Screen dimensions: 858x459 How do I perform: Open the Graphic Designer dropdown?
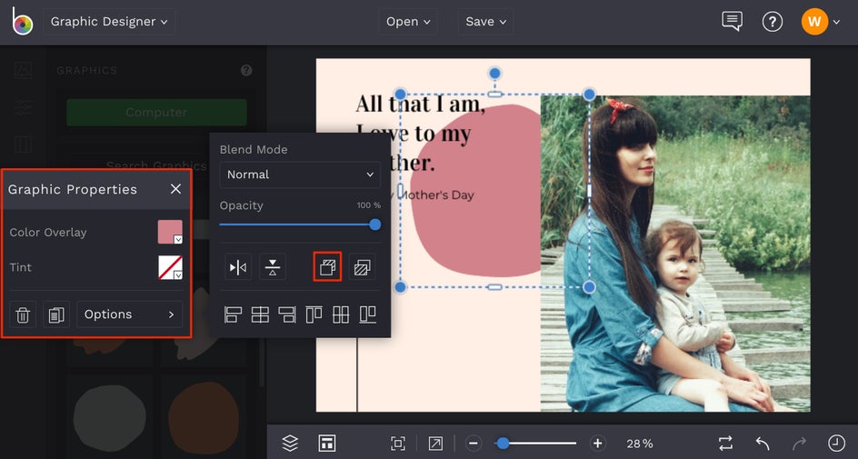click(x=109, y=22)
